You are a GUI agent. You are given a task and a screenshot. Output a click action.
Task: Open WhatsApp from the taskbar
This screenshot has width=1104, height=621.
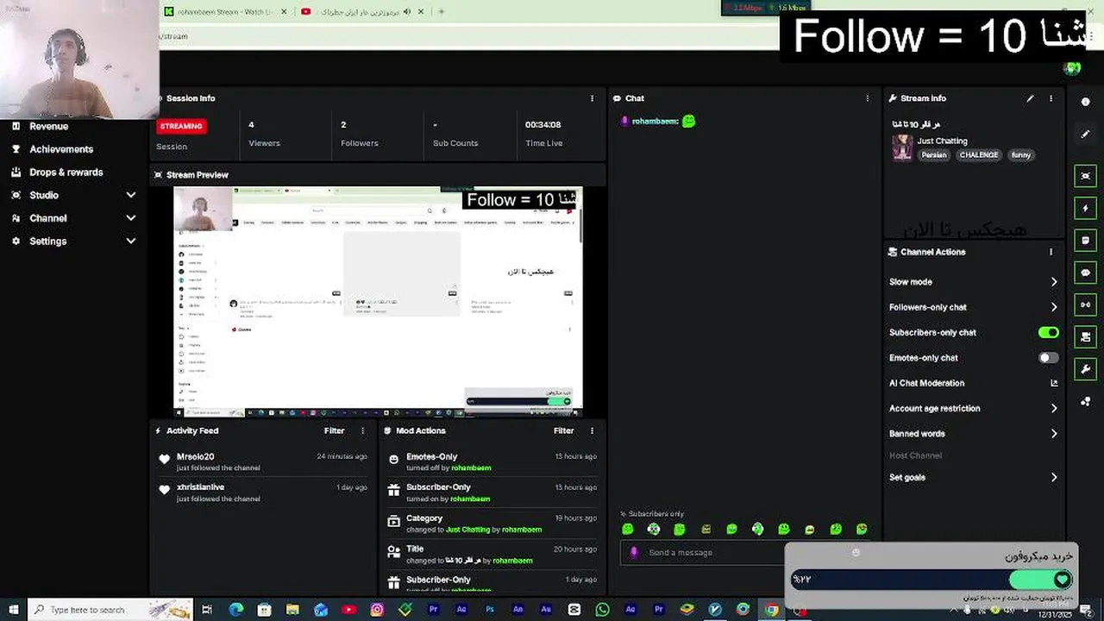602,610
